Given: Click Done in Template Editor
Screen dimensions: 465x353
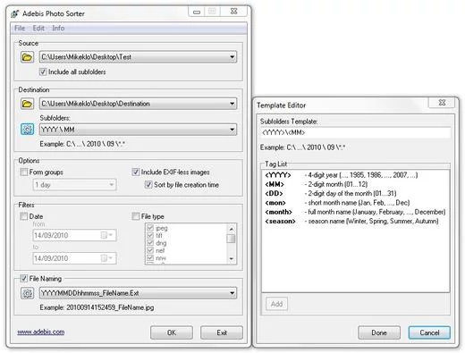Looking at the screenshot, I should pos(379,332).
